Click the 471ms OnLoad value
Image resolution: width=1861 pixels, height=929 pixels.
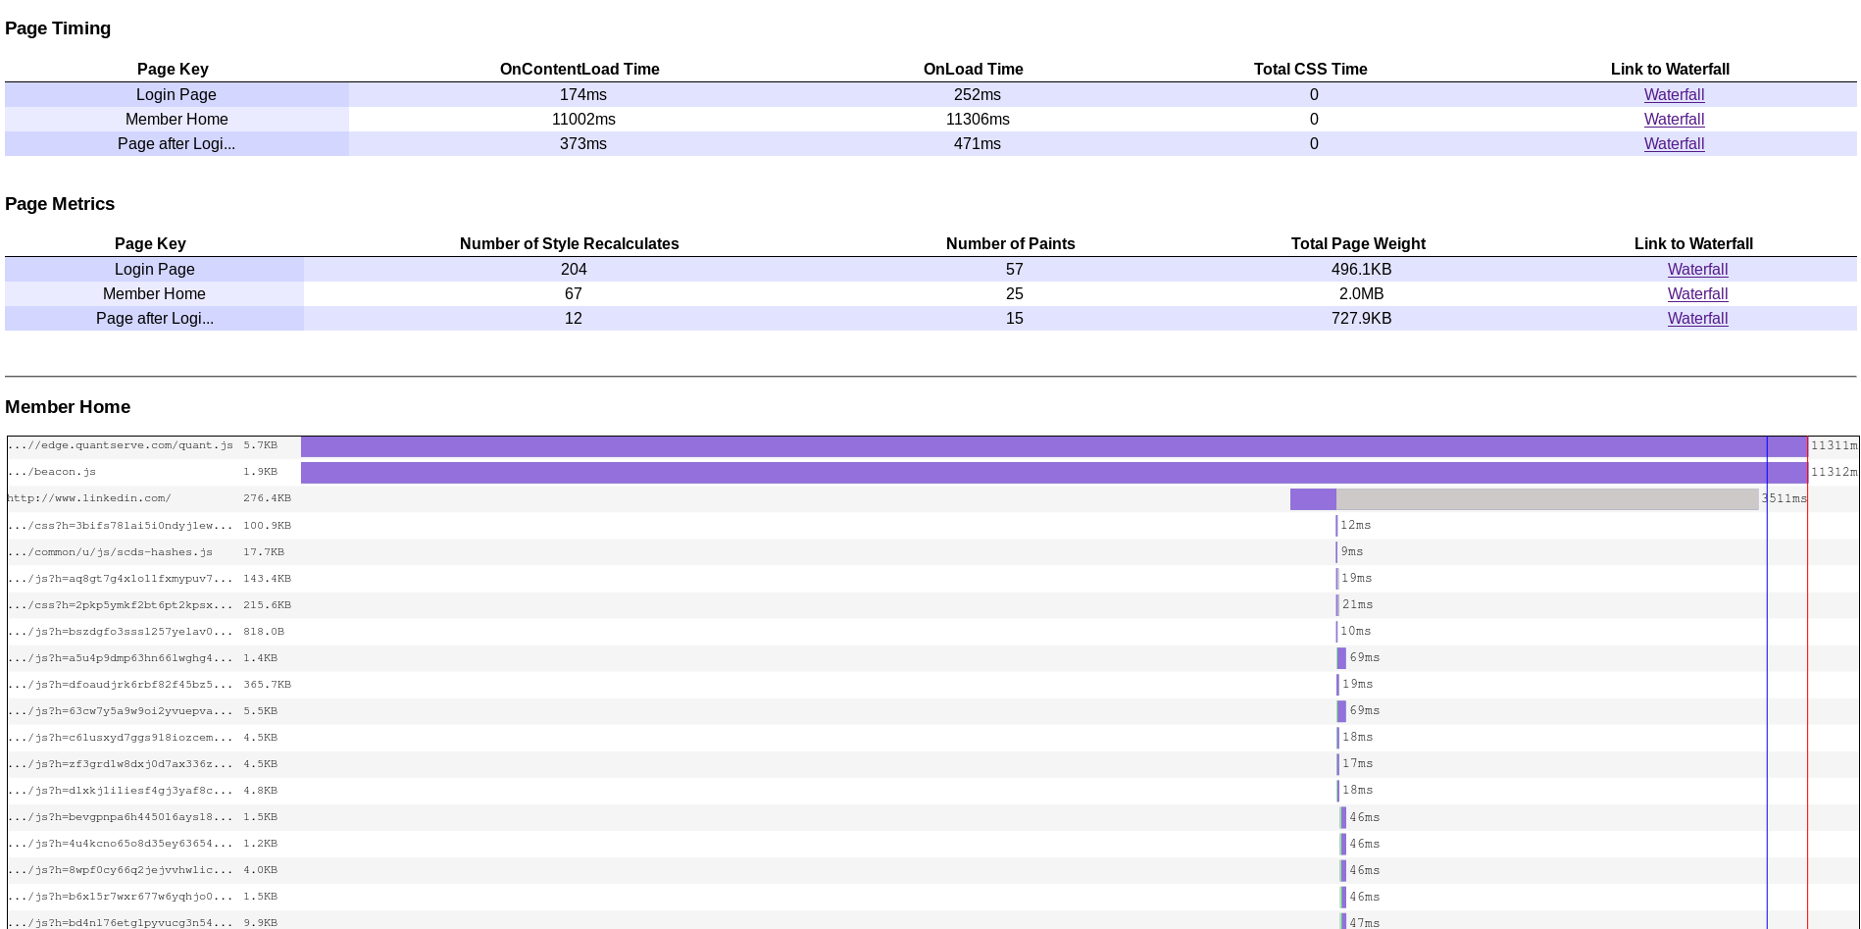pos(978,144)
